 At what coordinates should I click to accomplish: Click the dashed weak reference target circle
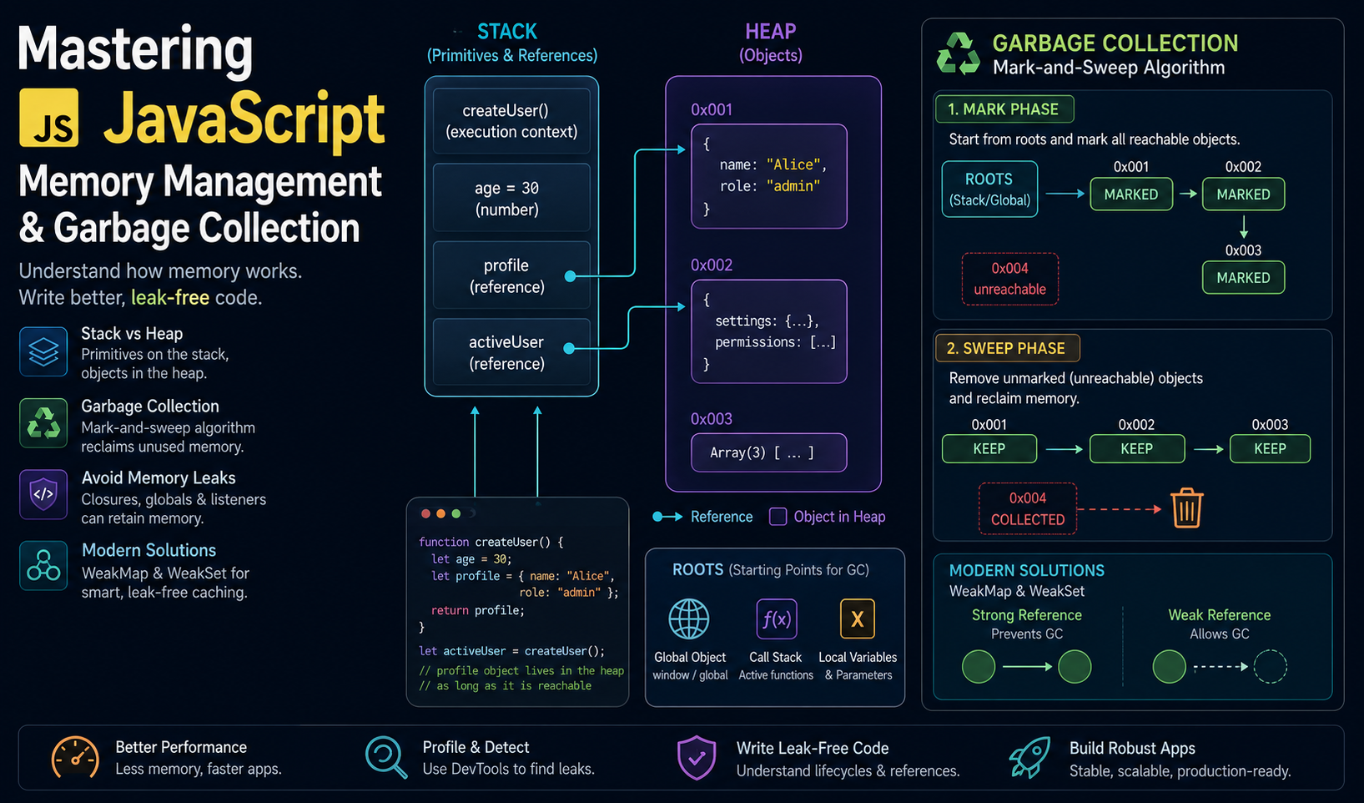pos(1271,667)
